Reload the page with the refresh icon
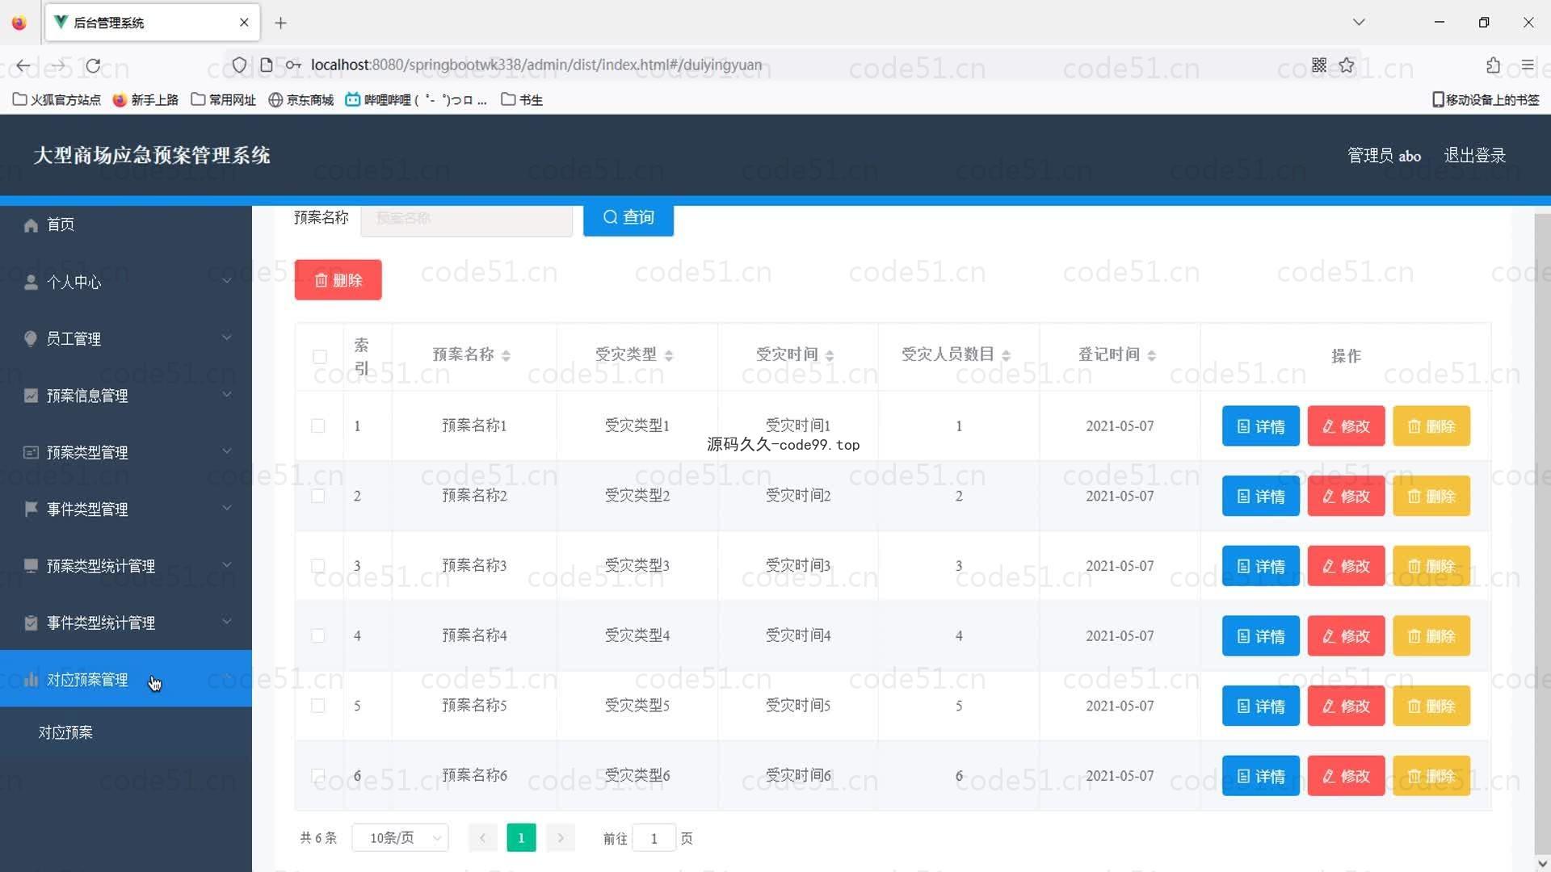The width and height of the screenshot is (1551, 872). (x=94, y=65)
